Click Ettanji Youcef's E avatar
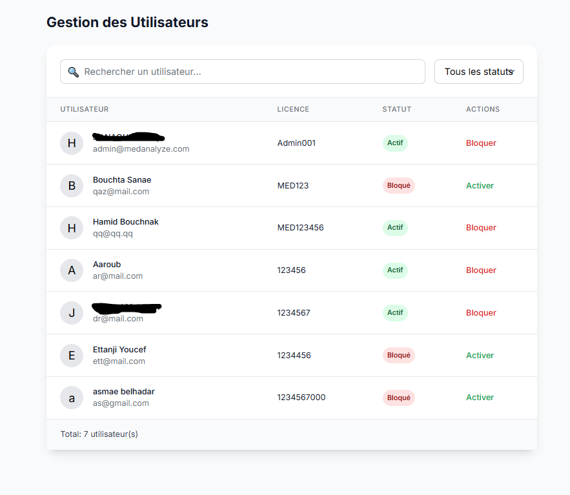Image resolution: width=570 pixels, height=495 pixels. click(x=72, y=356)
